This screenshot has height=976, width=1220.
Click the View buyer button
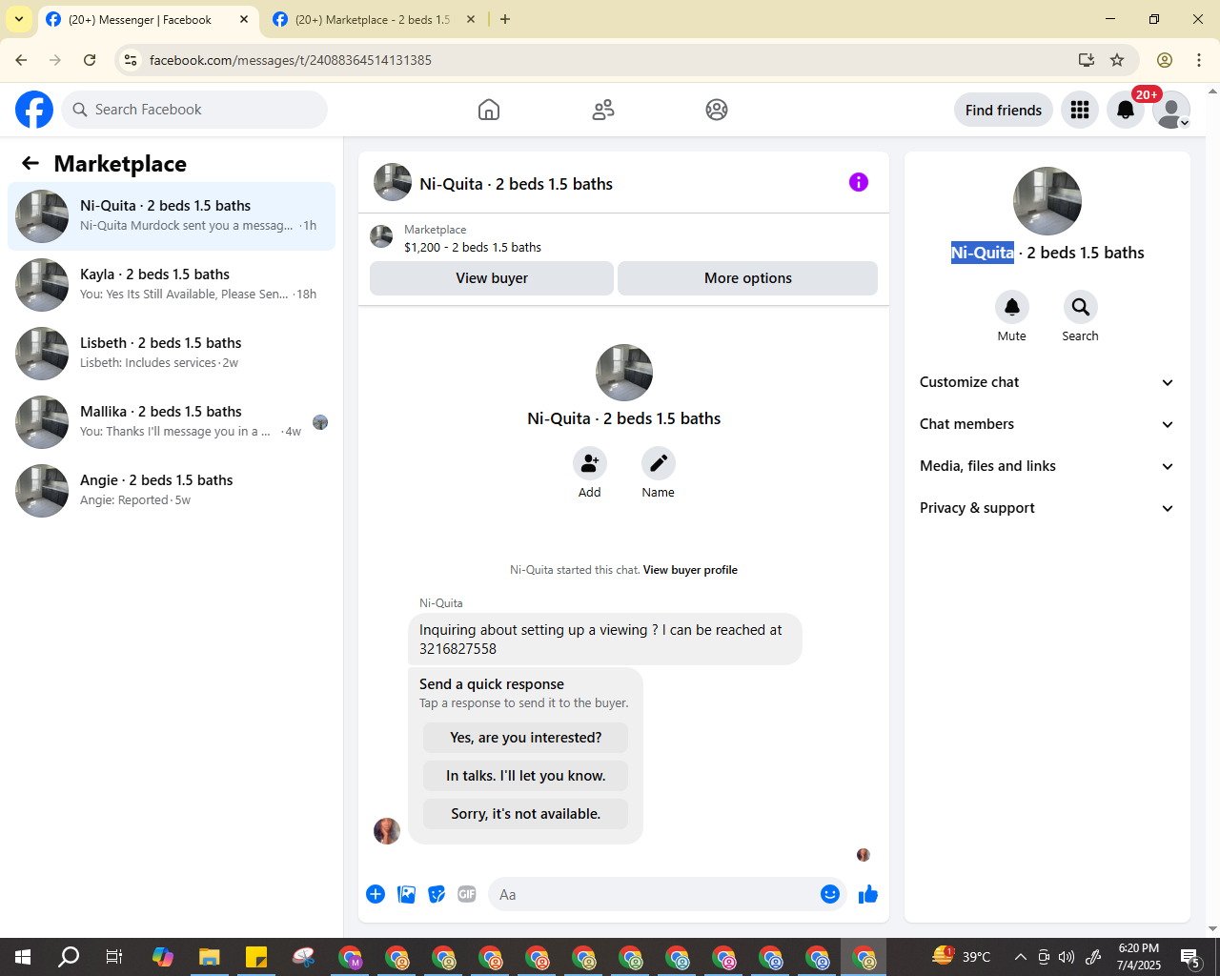click(x=492, y=278)
